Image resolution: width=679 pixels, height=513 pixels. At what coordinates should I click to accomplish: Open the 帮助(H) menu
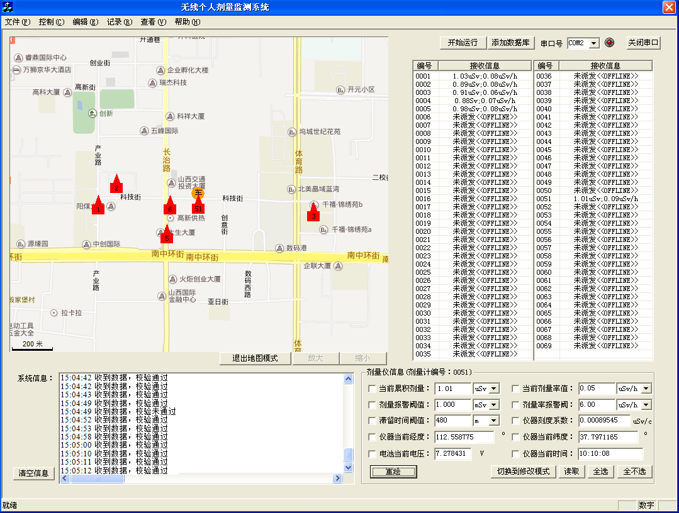[188, 21]
